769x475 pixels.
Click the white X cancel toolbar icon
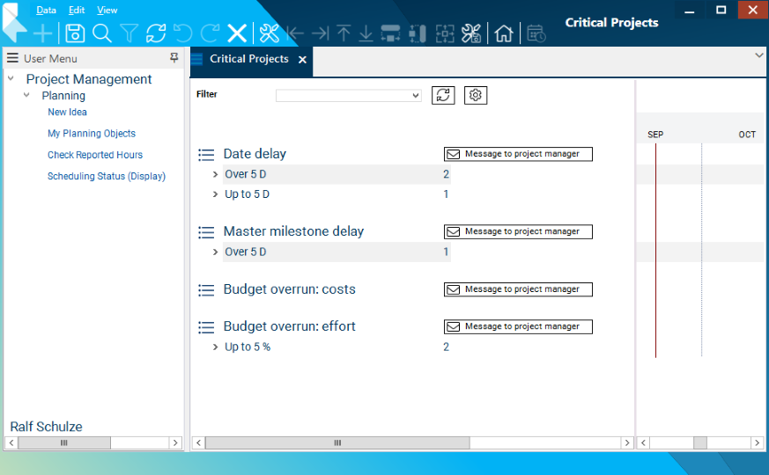[x=237, y=33]
